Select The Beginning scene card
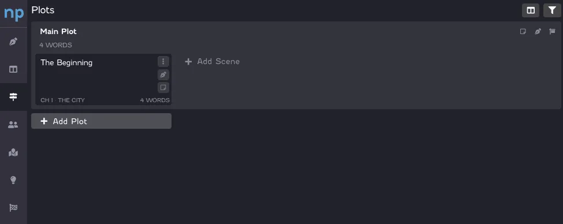The image size is (563, 224). 103,79
